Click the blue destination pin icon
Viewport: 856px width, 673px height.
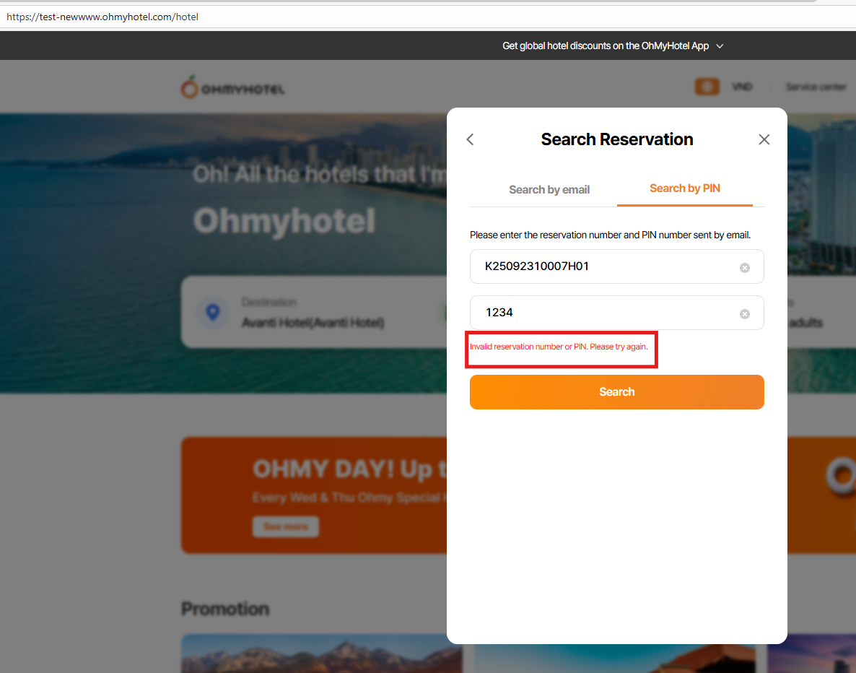click(x=212, y=312)
